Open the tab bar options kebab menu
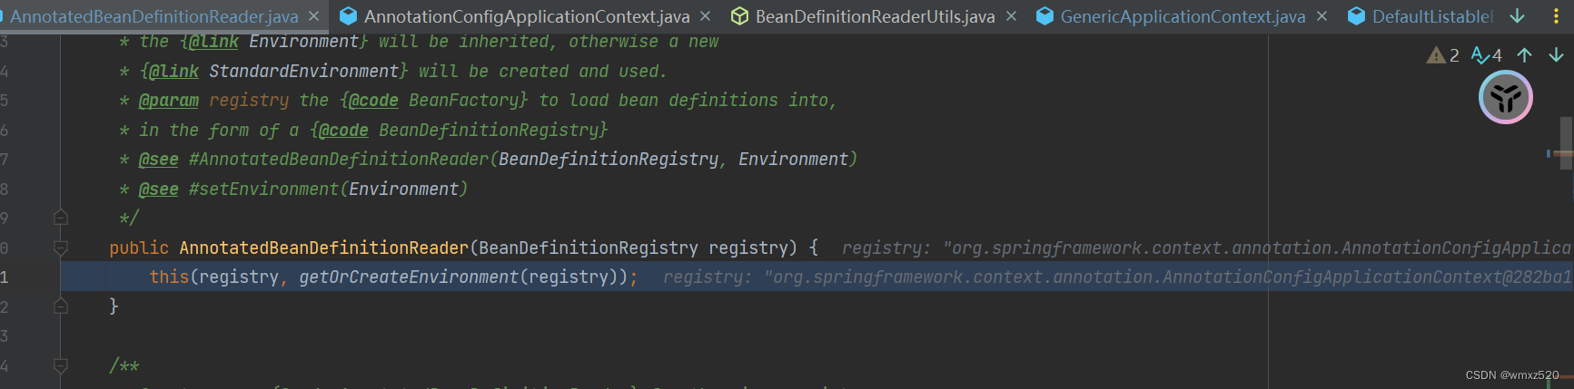Image resolution: width=1574 pixels, height=389 pixels. (1556, 16)
